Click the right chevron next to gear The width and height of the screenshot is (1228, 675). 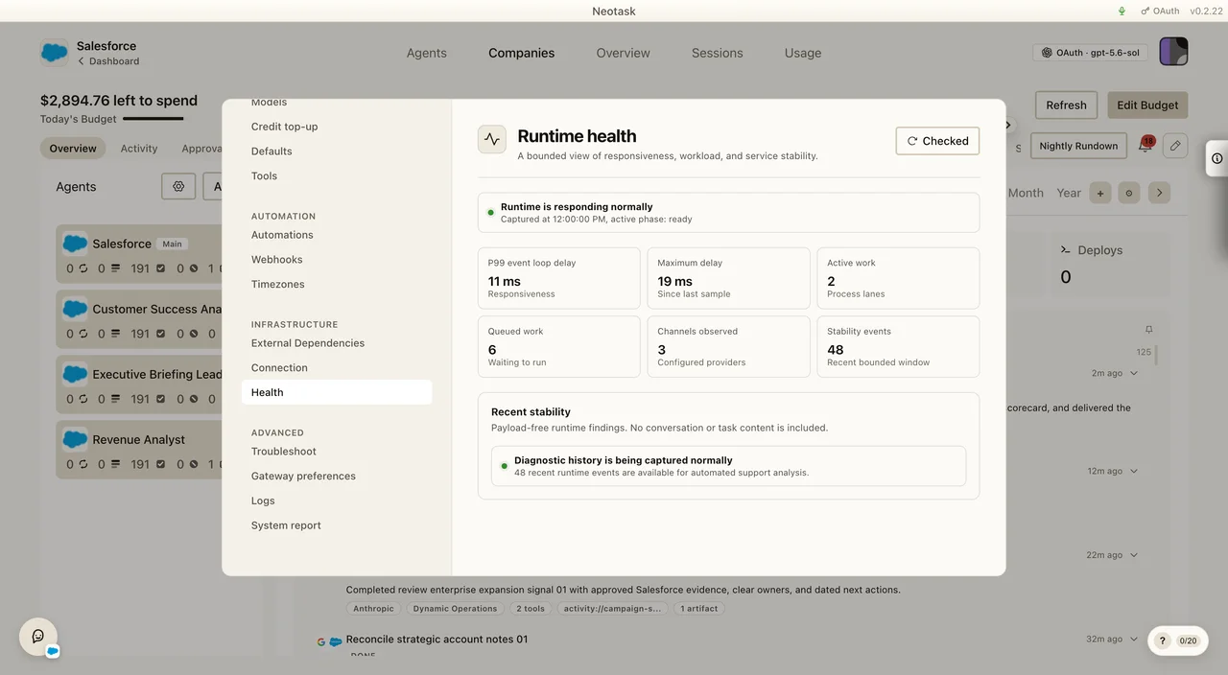1159,193
